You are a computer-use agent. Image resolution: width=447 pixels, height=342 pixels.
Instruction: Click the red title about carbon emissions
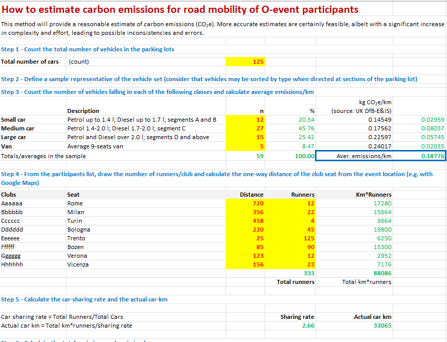pyautogui.click(x=180, y=10)
